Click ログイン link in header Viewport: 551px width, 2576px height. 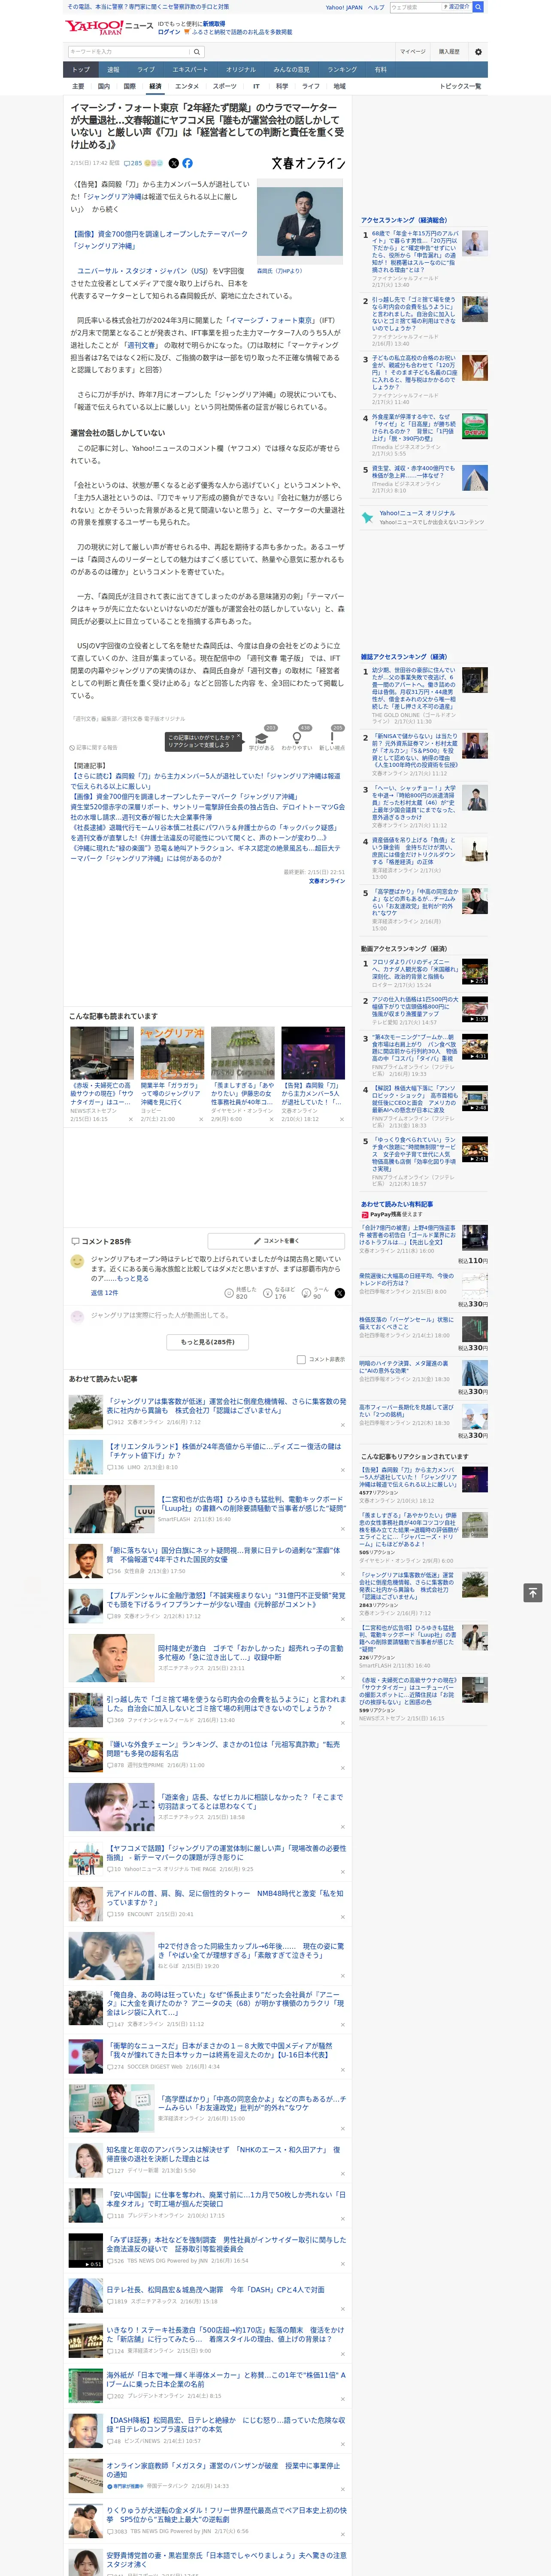pos(169,32)
